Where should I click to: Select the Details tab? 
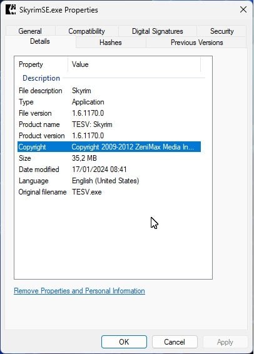[x=40, y=41]
